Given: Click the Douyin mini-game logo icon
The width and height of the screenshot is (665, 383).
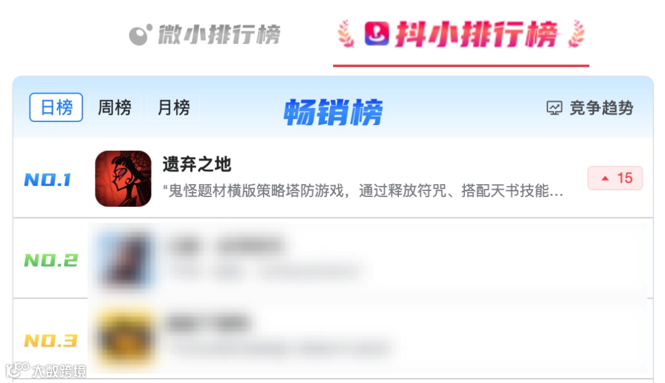Looking at the screenshot, I should [x=377, y=34].
